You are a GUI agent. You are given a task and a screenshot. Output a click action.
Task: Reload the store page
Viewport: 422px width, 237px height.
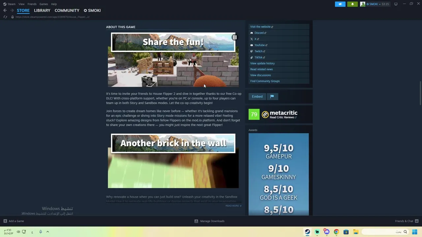(x=5, y=17)
